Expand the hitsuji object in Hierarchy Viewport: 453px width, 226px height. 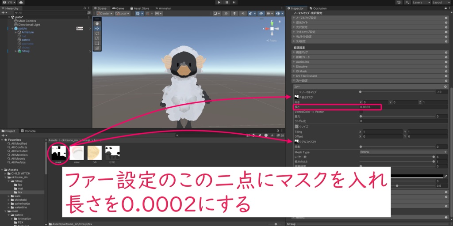15,51
